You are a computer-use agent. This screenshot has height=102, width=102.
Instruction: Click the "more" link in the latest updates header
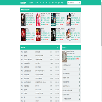coord(58,47)
